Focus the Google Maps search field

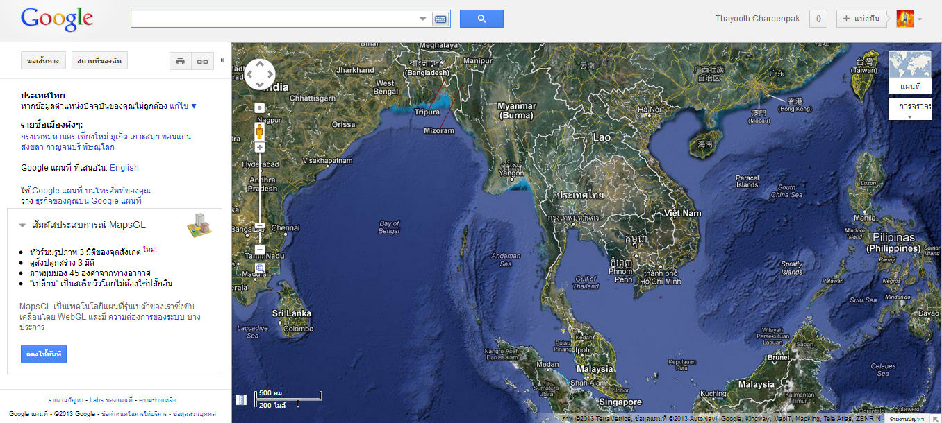click(274, 19)
